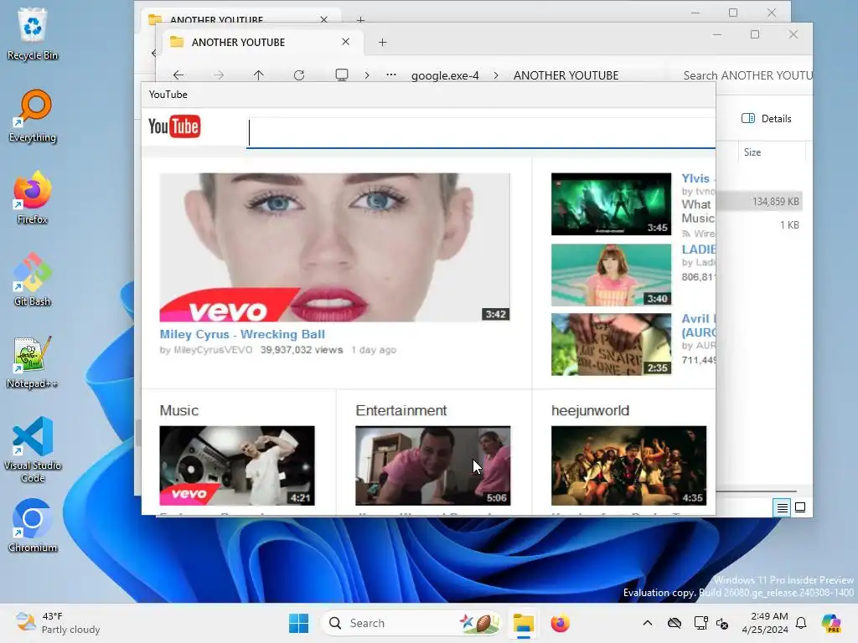
Task: Open the Ylvis video thumbnail (3:45)
Action: coord(611,204)
